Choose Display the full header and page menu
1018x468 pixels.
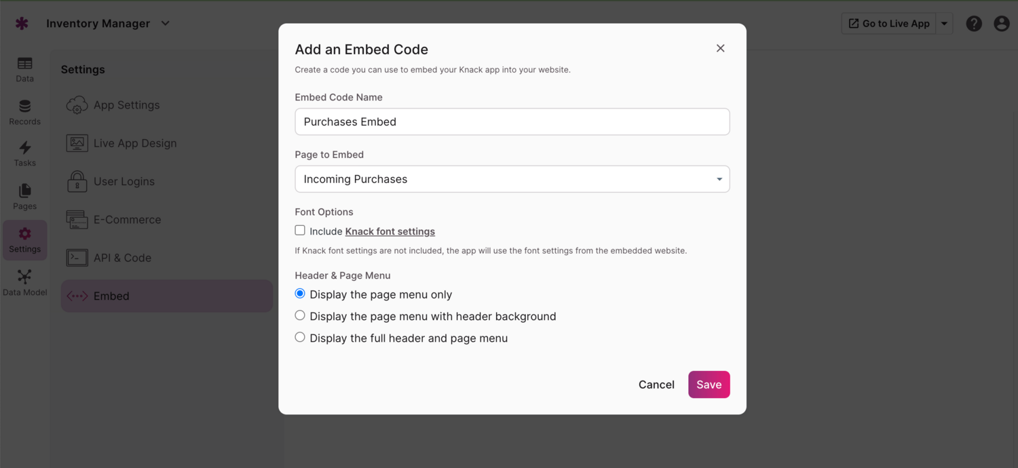click(x=300, y=337)
